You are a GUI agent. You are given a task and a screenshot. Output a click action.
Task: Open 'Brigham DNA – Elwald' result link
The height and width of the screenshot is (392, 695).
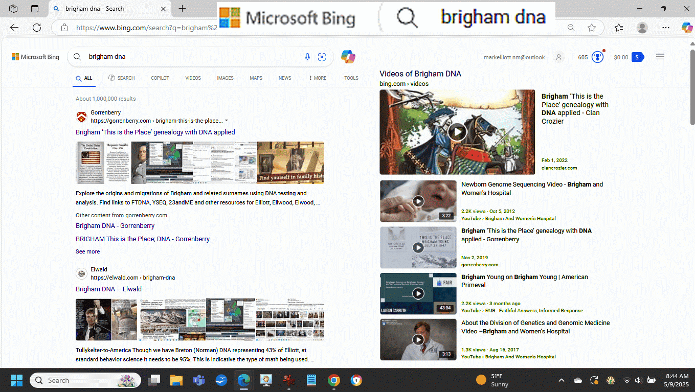point(108,289)
